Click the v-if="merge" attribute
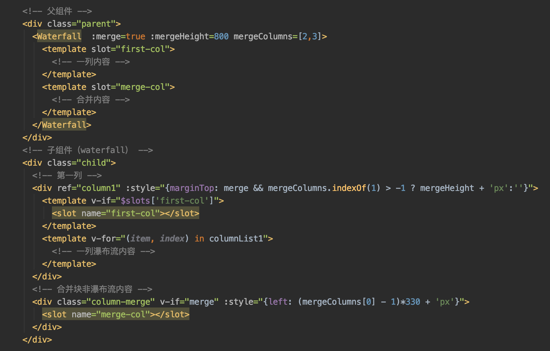The width and height of the screenshot is (550, 351). tap(189, 302)
